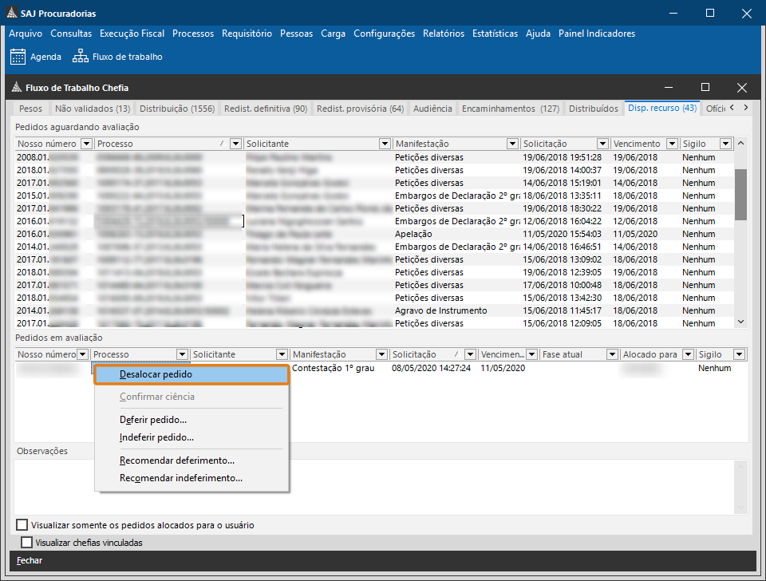Open Fase atual filter dropdown
This screenshot has width=766, height=581.
click(612, 354)
